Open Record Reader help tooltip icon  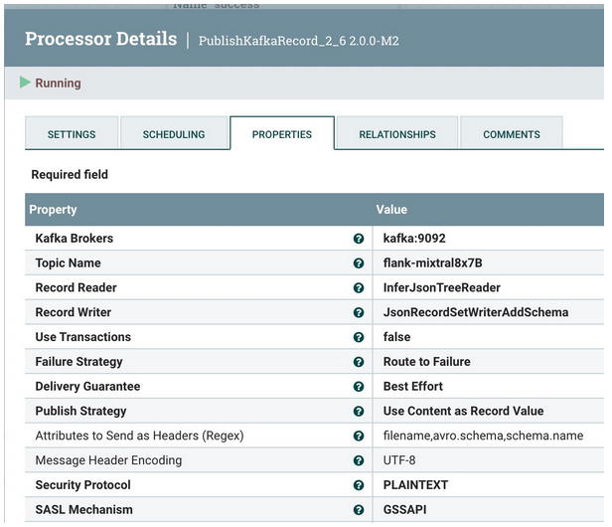coord(359,287)
